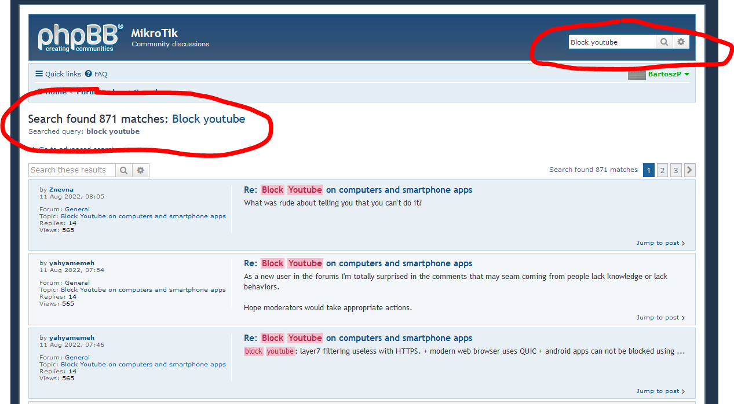Open post title above 'As a new user'
This screenshot has width=734, height=404.
tap(358, 263)
